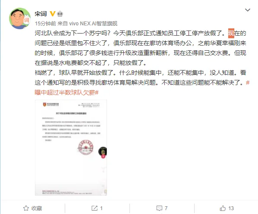Click the round watermark avatar on the image
258x214 pixels.
[x=103, y=151]
